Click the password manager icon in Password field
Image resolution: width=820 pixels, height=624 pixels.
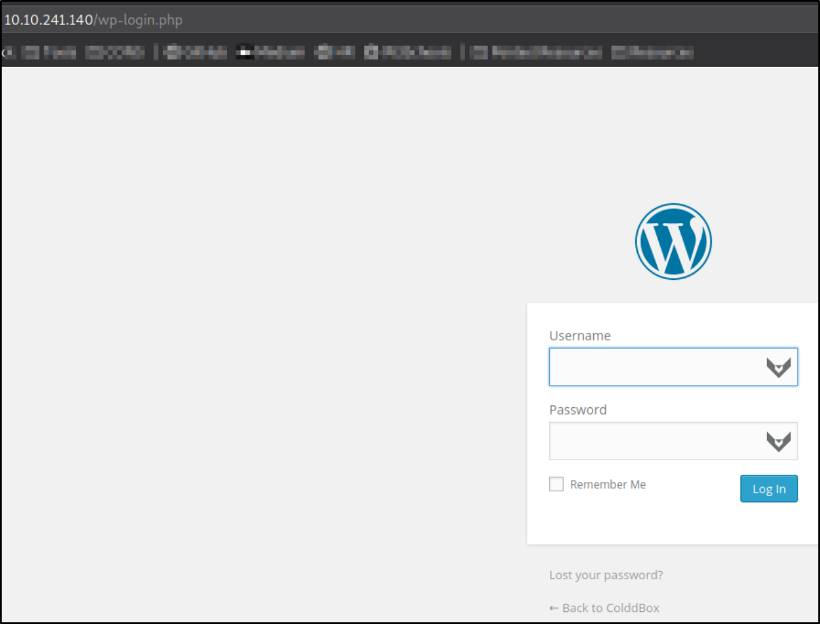tap(778, 441)
